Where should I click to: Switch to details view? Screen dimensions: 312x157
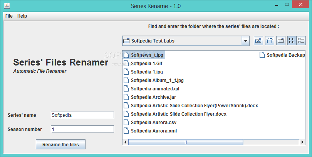coord(301,41)
